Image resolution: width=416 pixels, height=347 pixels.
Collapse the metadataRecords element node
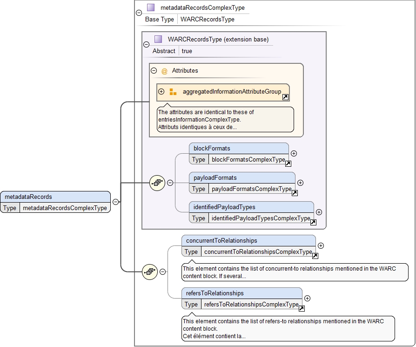[116, 202]
